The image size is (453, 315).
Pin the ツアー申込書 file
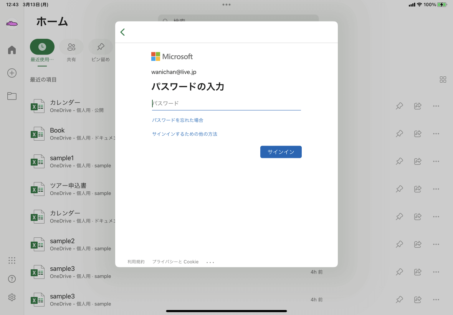point(399,189)
